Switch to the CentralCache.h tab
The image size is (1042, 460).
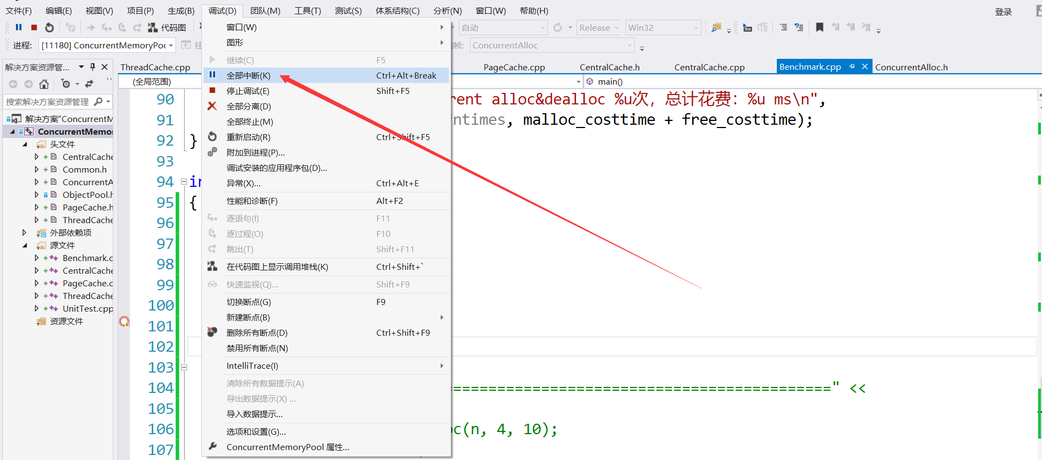pyautogui.click(x=610, y=67)
